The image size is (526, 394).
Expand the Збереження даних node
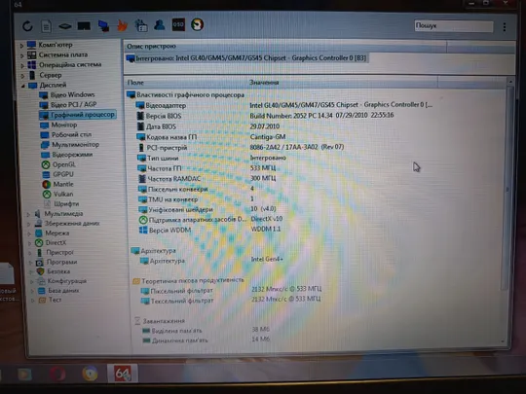[x=29, y=224]
